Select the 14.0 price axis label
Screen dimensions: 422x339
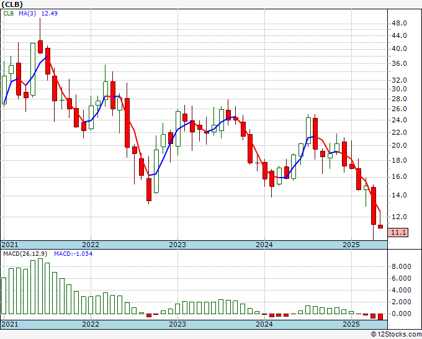click(x=399, y=196)
